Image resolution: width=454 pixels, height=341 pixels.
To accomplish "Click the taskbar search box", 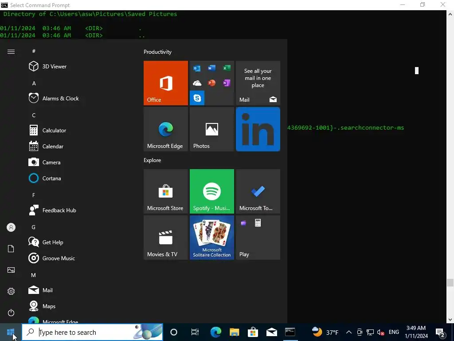I will [92, 332].
